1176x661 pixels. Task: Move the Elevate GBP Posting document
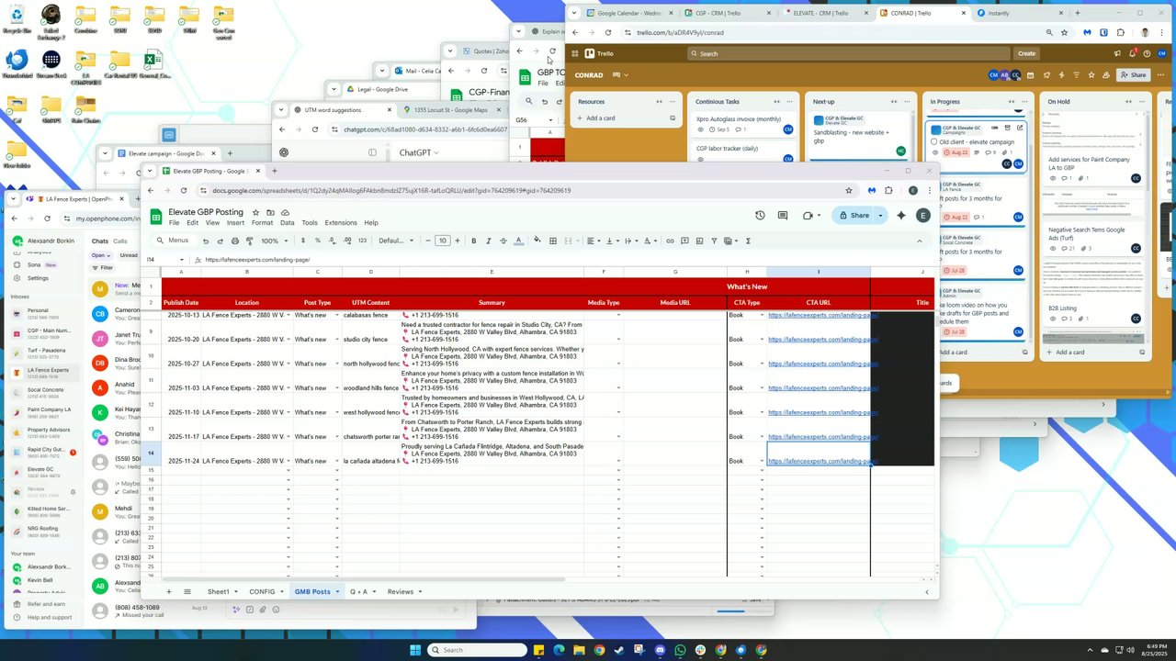coord(270,212)
